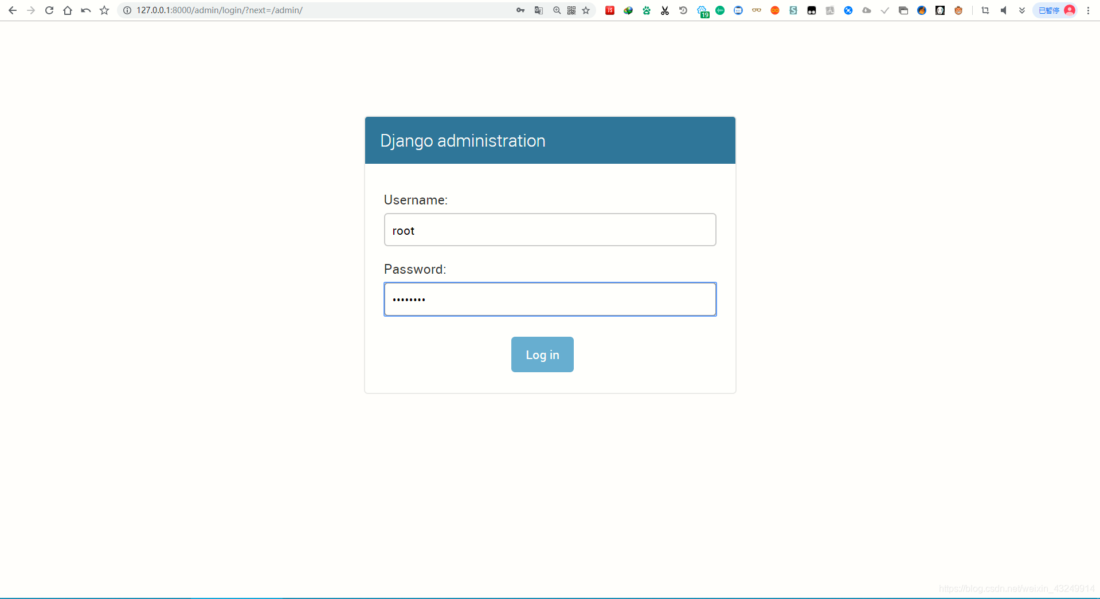Focus the Password input field
The height and width of the screenshot is (599, 1100).
550,299
